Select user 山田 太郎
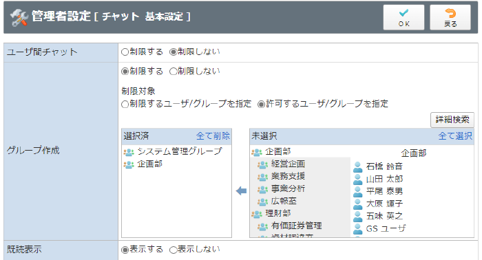 coord(384,179)
